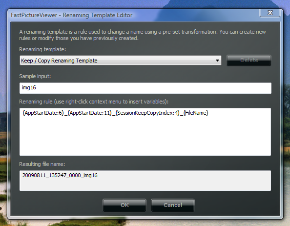This screenshot has height=226, width=290.
Task: Open the Renaming template dropdown
Action: 121,61
